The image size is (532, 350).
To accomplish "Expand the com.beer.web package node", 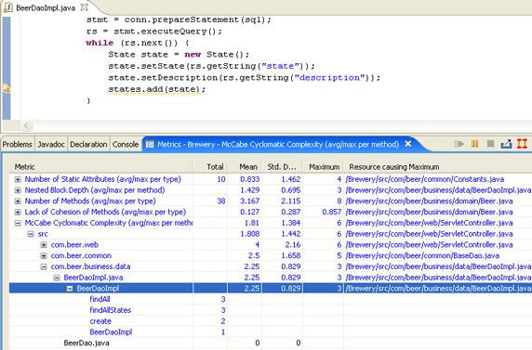I will [44, 245].
